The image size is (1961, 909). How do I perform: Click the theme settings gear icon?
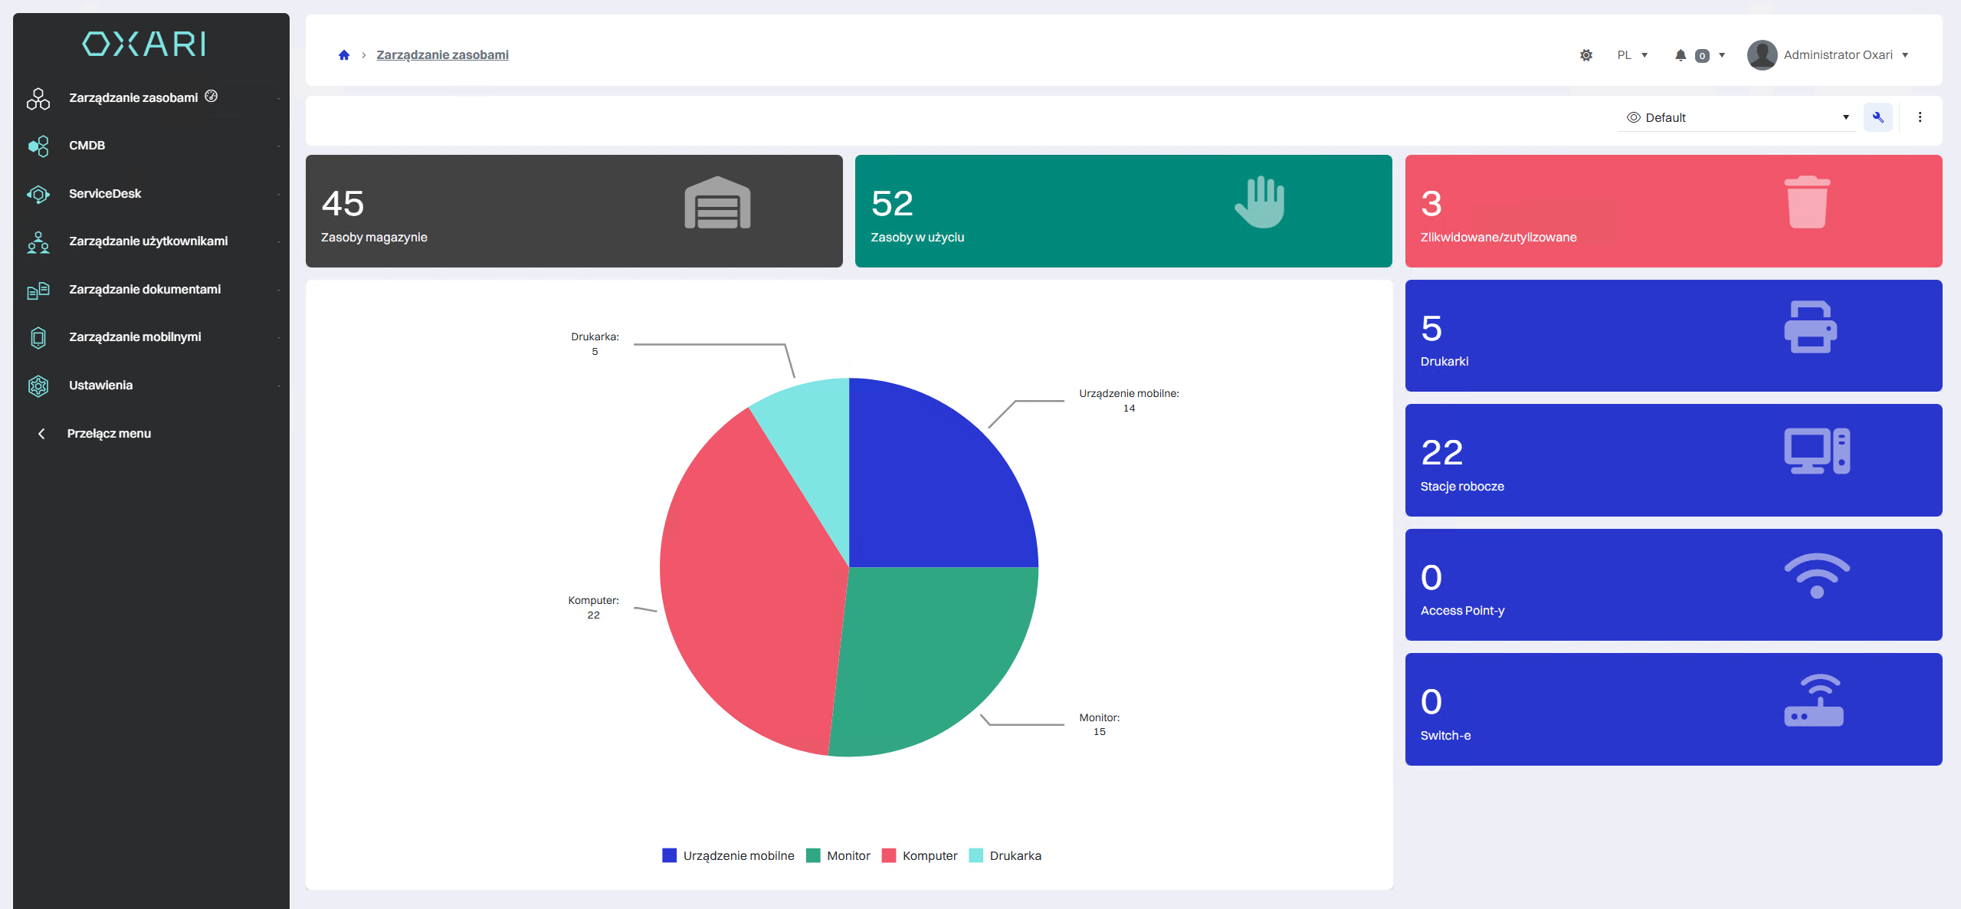pos(1586,55)
